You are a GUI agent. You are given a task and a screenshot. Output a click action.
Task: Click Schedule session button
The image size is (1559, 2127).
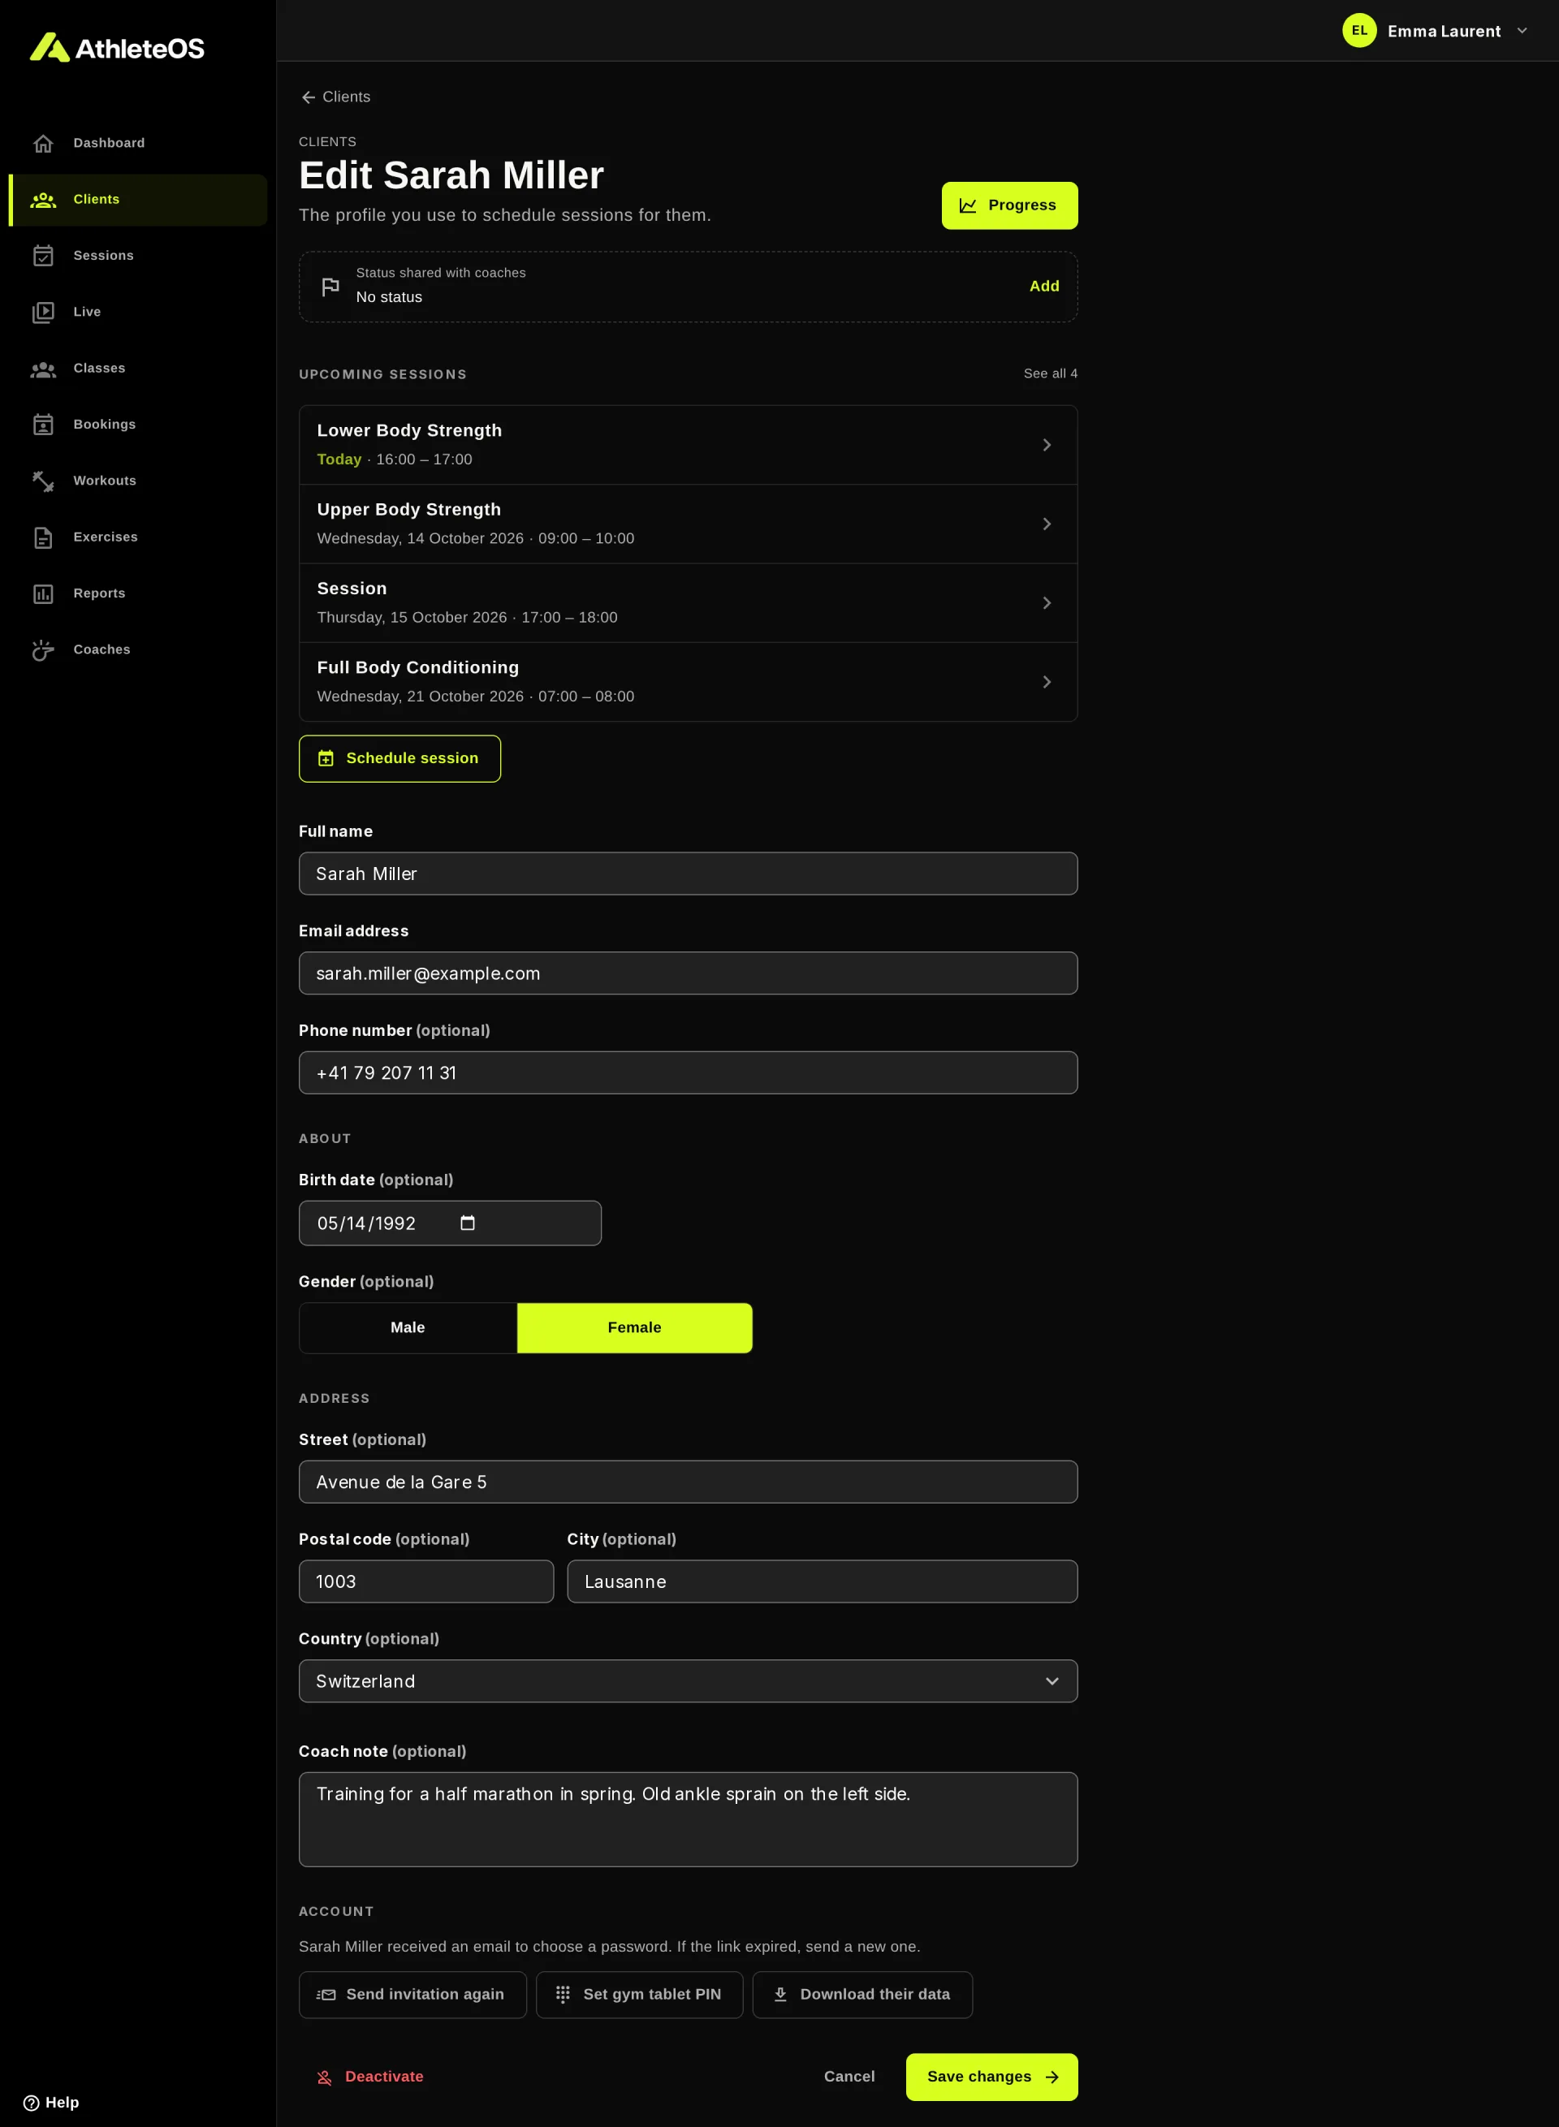tap(399, 759)
